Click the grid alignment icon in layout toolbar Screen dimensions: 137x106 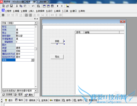pos(3,15)
